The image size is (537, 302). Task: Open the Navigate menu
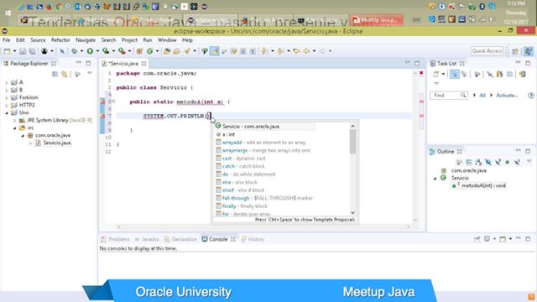pos(86,40)
